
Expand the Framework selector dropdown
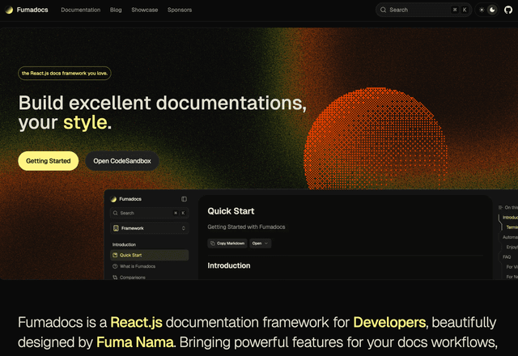coord(150,228)
